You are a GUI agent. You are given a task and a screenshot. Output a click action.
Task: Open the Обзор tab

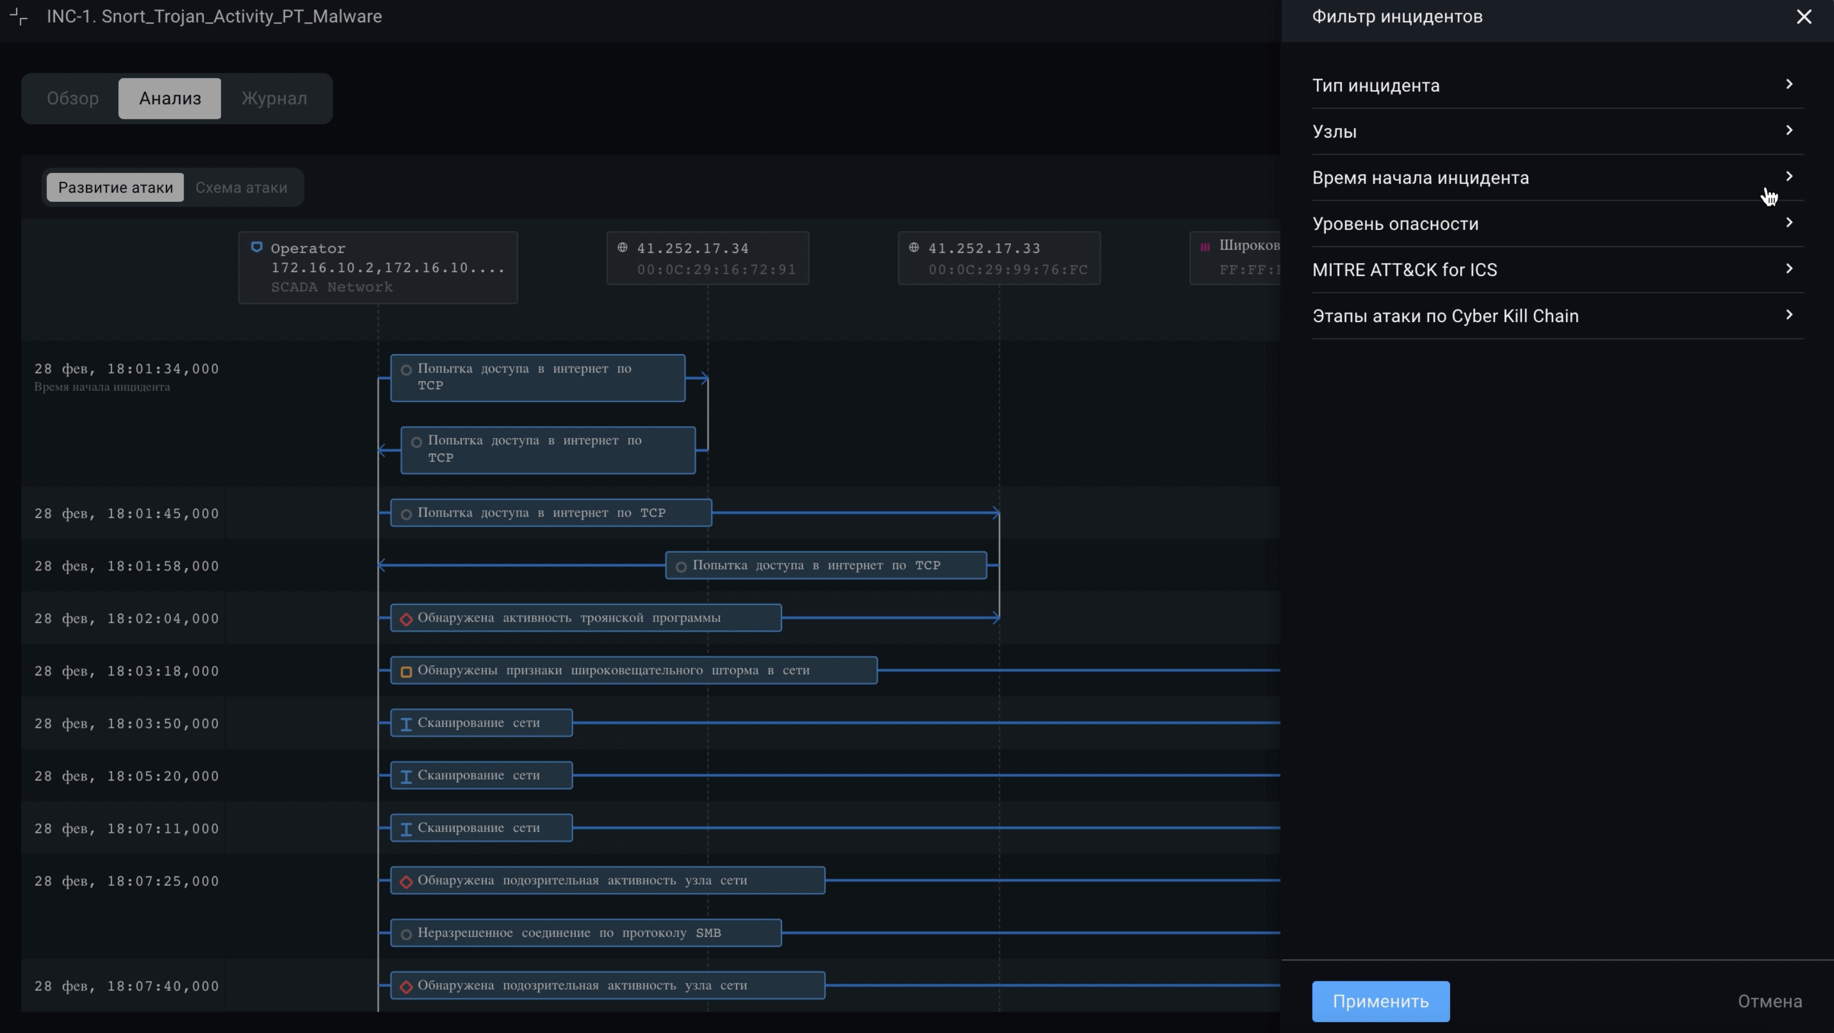(73, 98)
